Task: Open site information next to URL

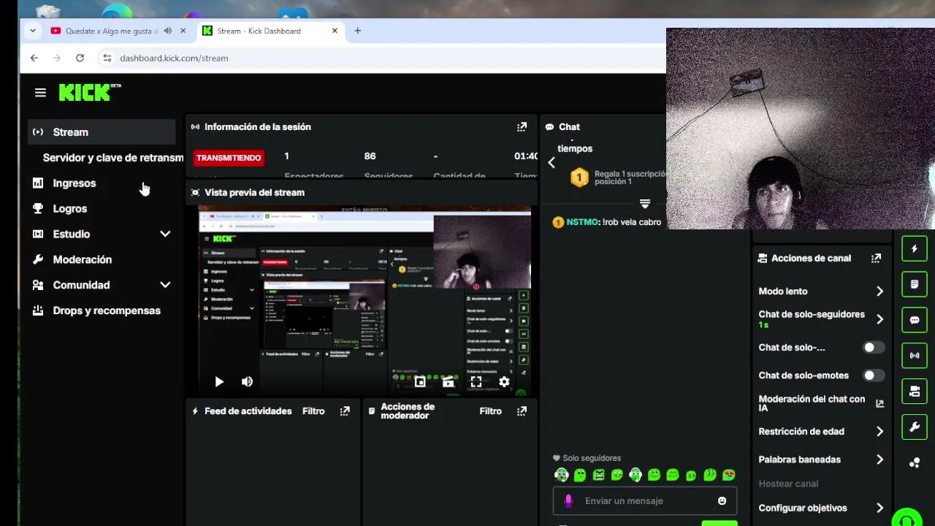Action: click(x=107, y=58)
